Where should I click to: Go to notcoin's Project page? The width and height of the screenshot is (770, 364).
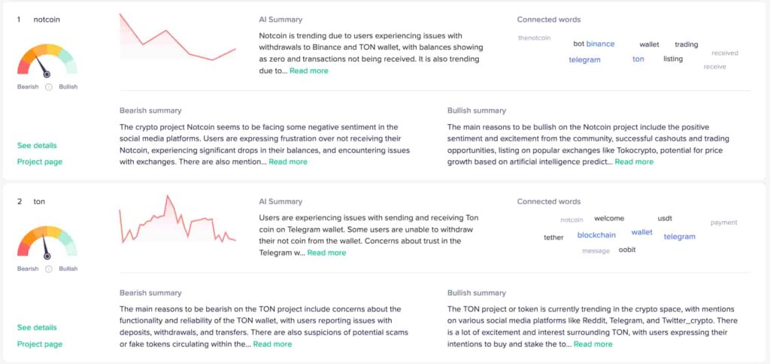click(40, 162)
